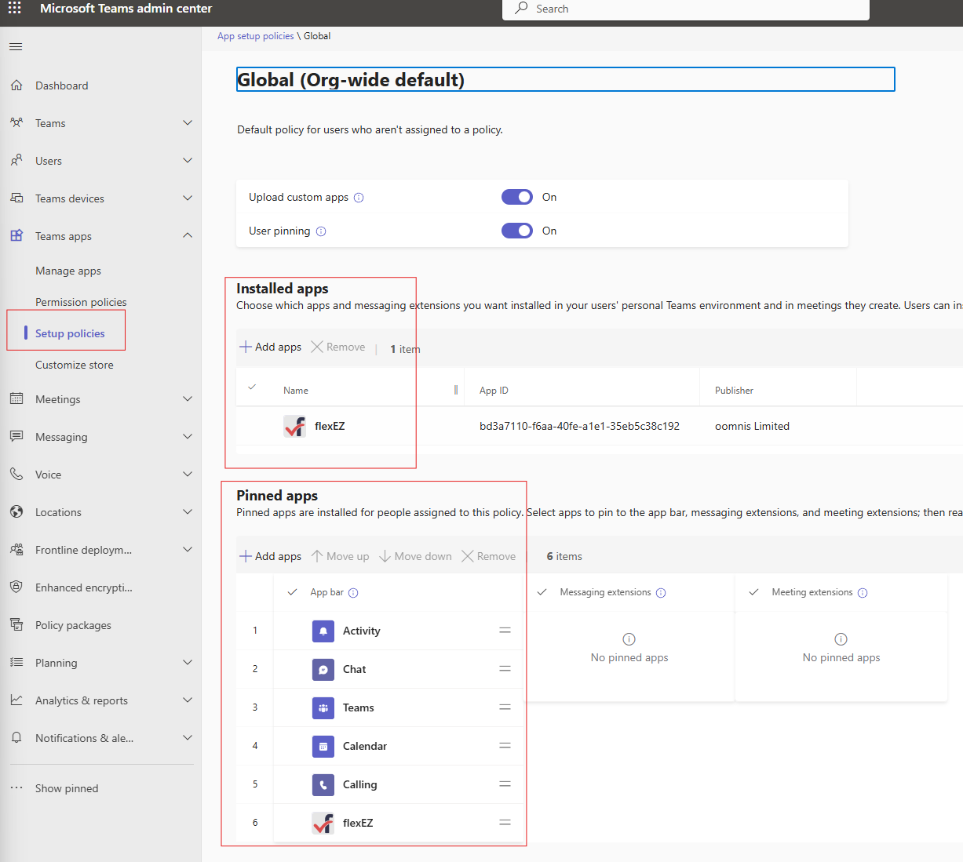Click the Teams devices icon

[16, 198]
